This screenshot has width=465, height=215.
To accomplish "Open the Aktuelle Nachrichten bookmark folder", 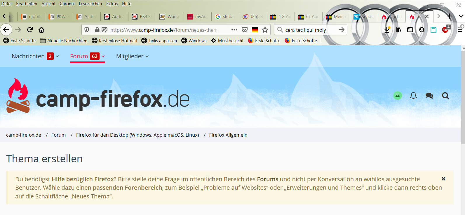I will pyautogui.click(x=64, y=41).
